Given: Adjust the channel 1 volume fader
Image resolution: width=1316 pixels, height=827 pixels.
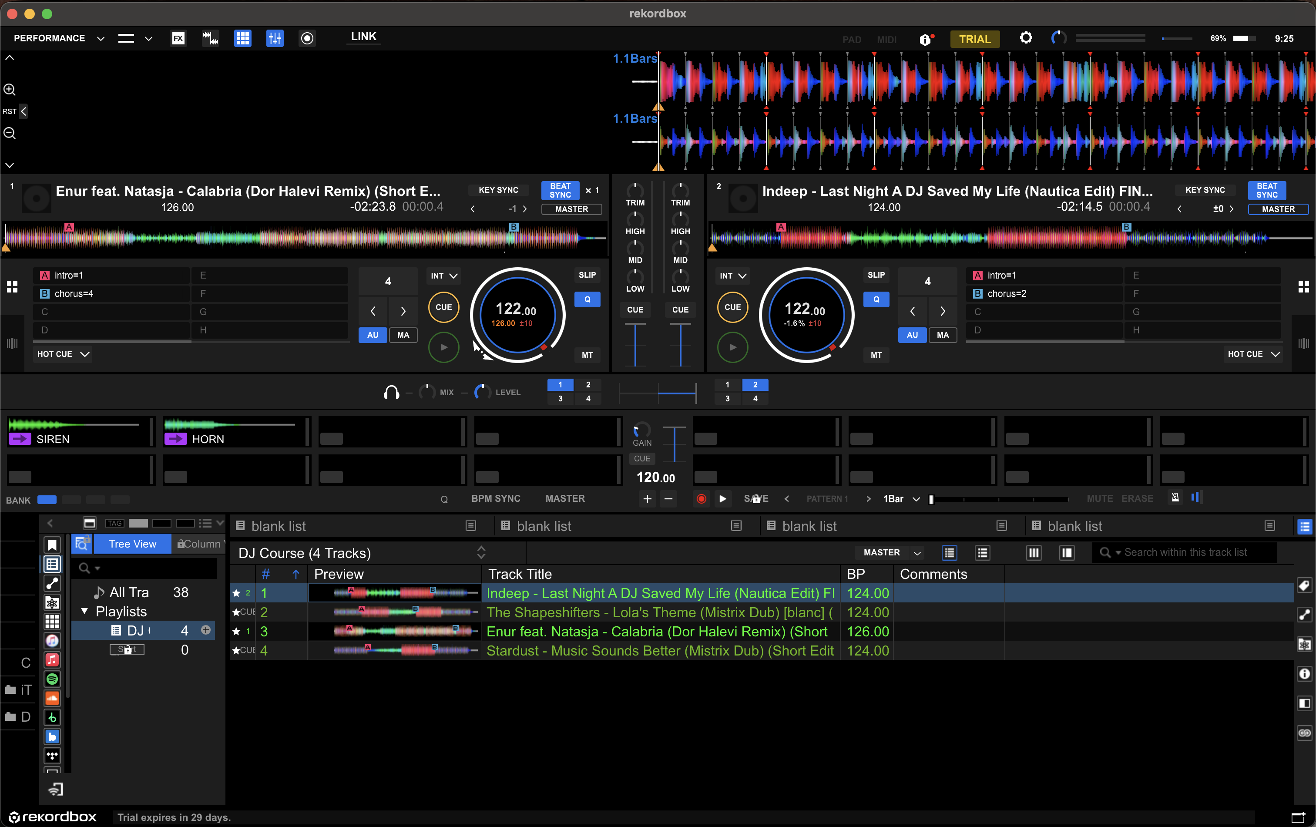Looking at the screenshot, I should tap(635, 344).
